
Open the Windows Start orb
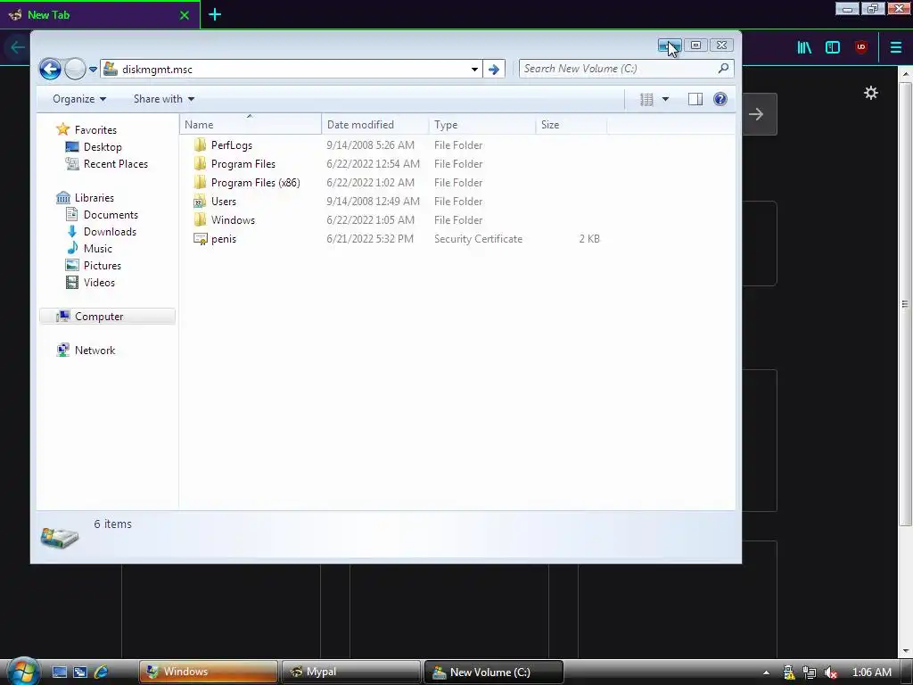click(21, 671)
